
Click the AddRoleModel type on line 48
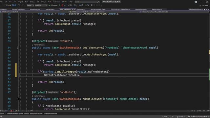129,99
